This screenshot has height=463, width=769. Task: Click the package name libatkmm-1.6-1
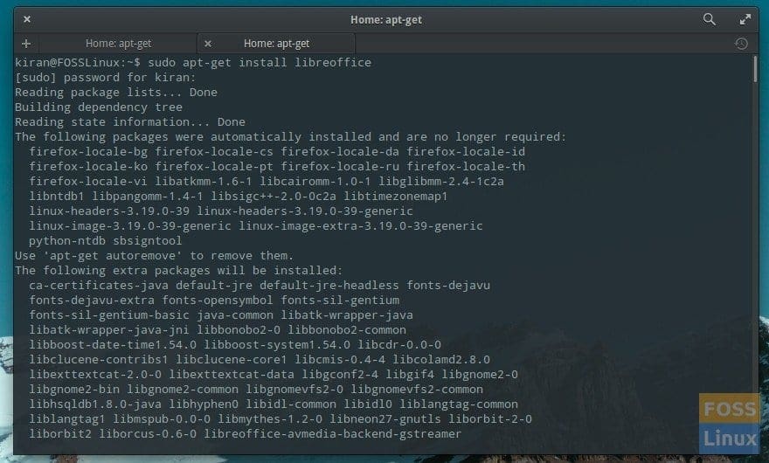click(x=204, y=181)
